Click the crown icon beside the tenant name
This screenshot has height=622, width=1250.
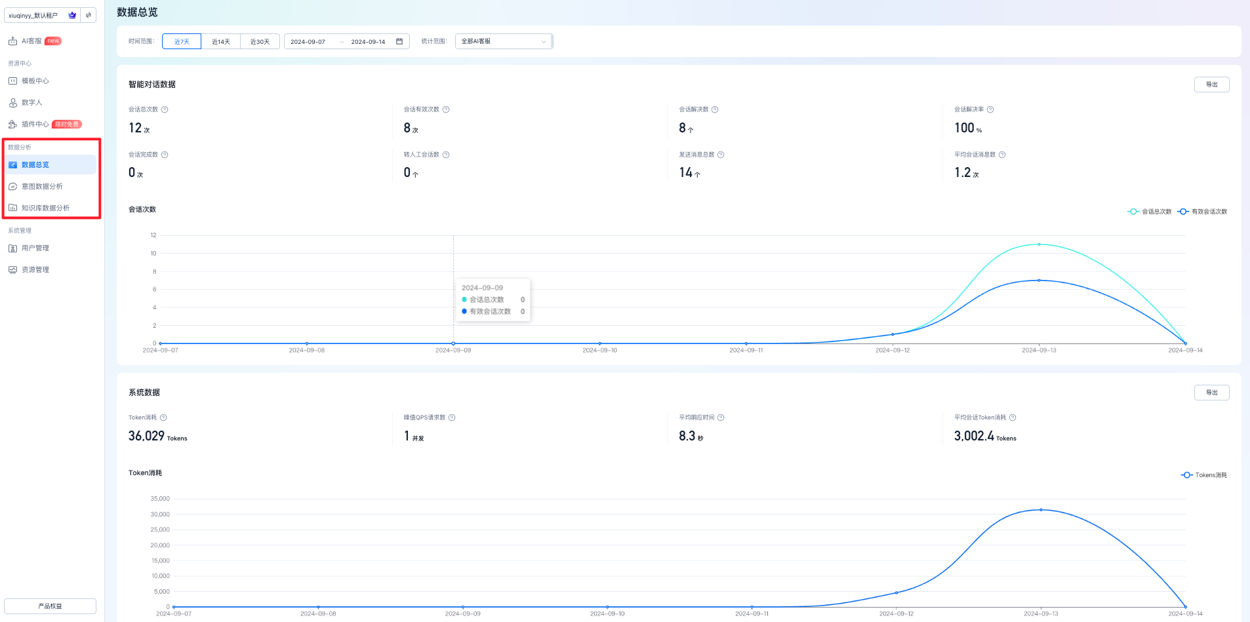[72, 15]
